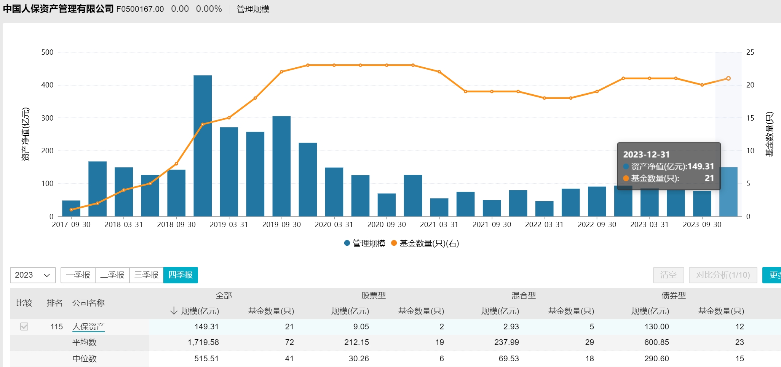Switch to the 二季报 tab
Viewport: 781px width, 367px height.
[x=112, y=275]
